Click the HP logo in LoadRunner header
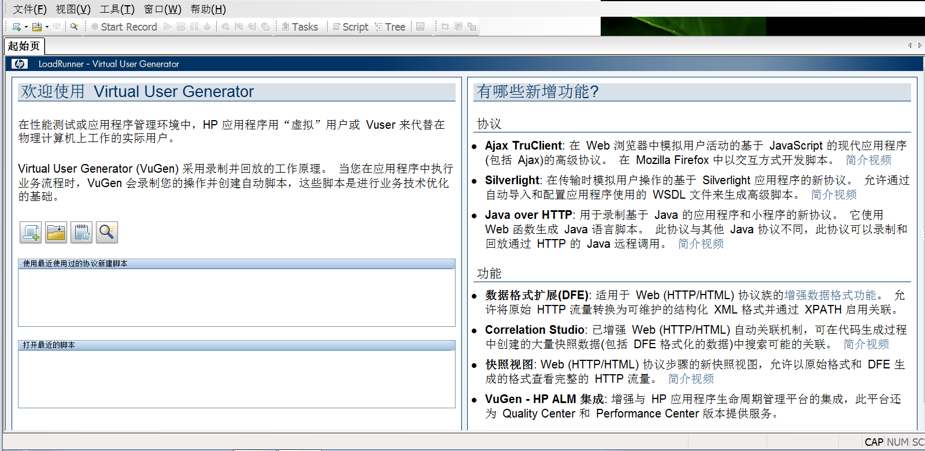The width and height of the screenshot is (925, 451). pos(20,64)
